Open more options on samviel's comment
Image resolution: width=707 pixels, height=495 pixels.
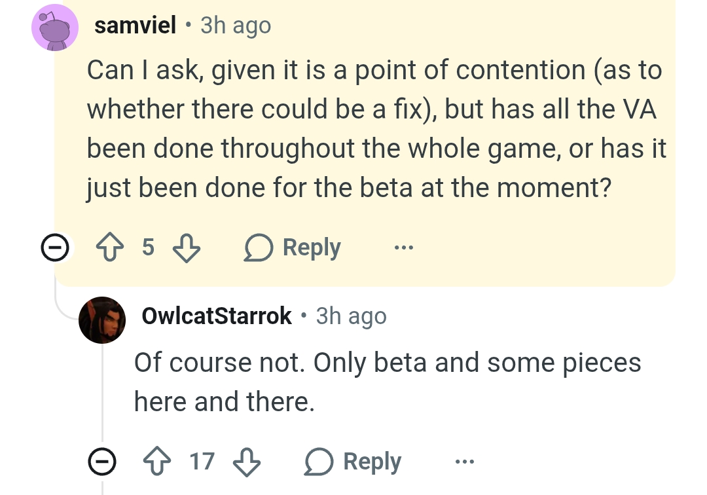click(404, 248)
